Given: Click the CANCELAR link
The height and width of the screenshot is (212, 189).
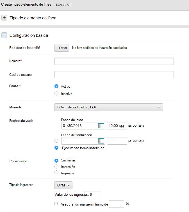Looking at the screenshot, I should click(x=63, y=5).
